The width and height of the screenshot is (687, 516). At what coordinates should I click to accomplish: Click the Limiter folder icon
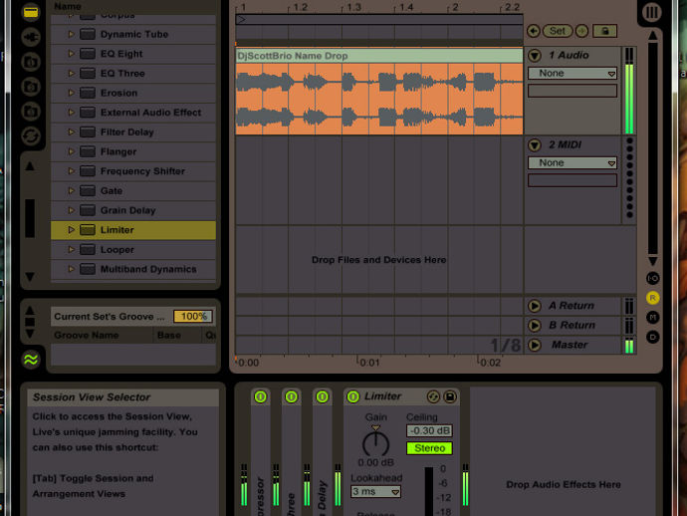pos(88,230)
